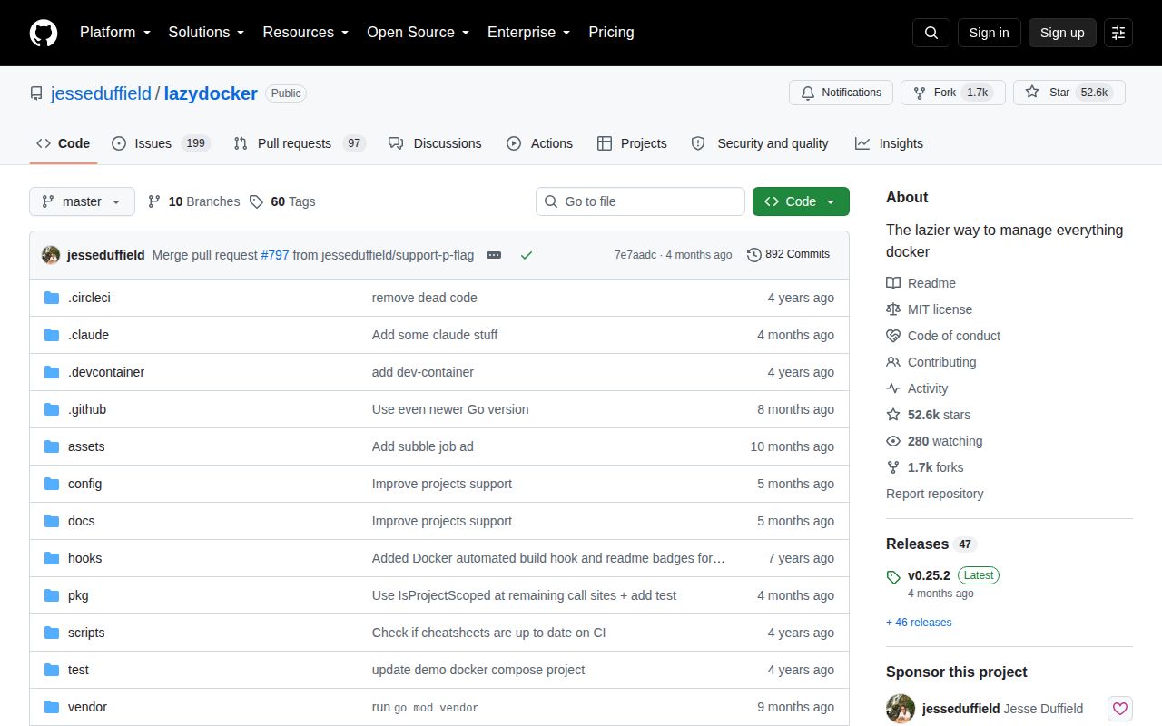
Task: Select the Code tab
Action: 64,143
